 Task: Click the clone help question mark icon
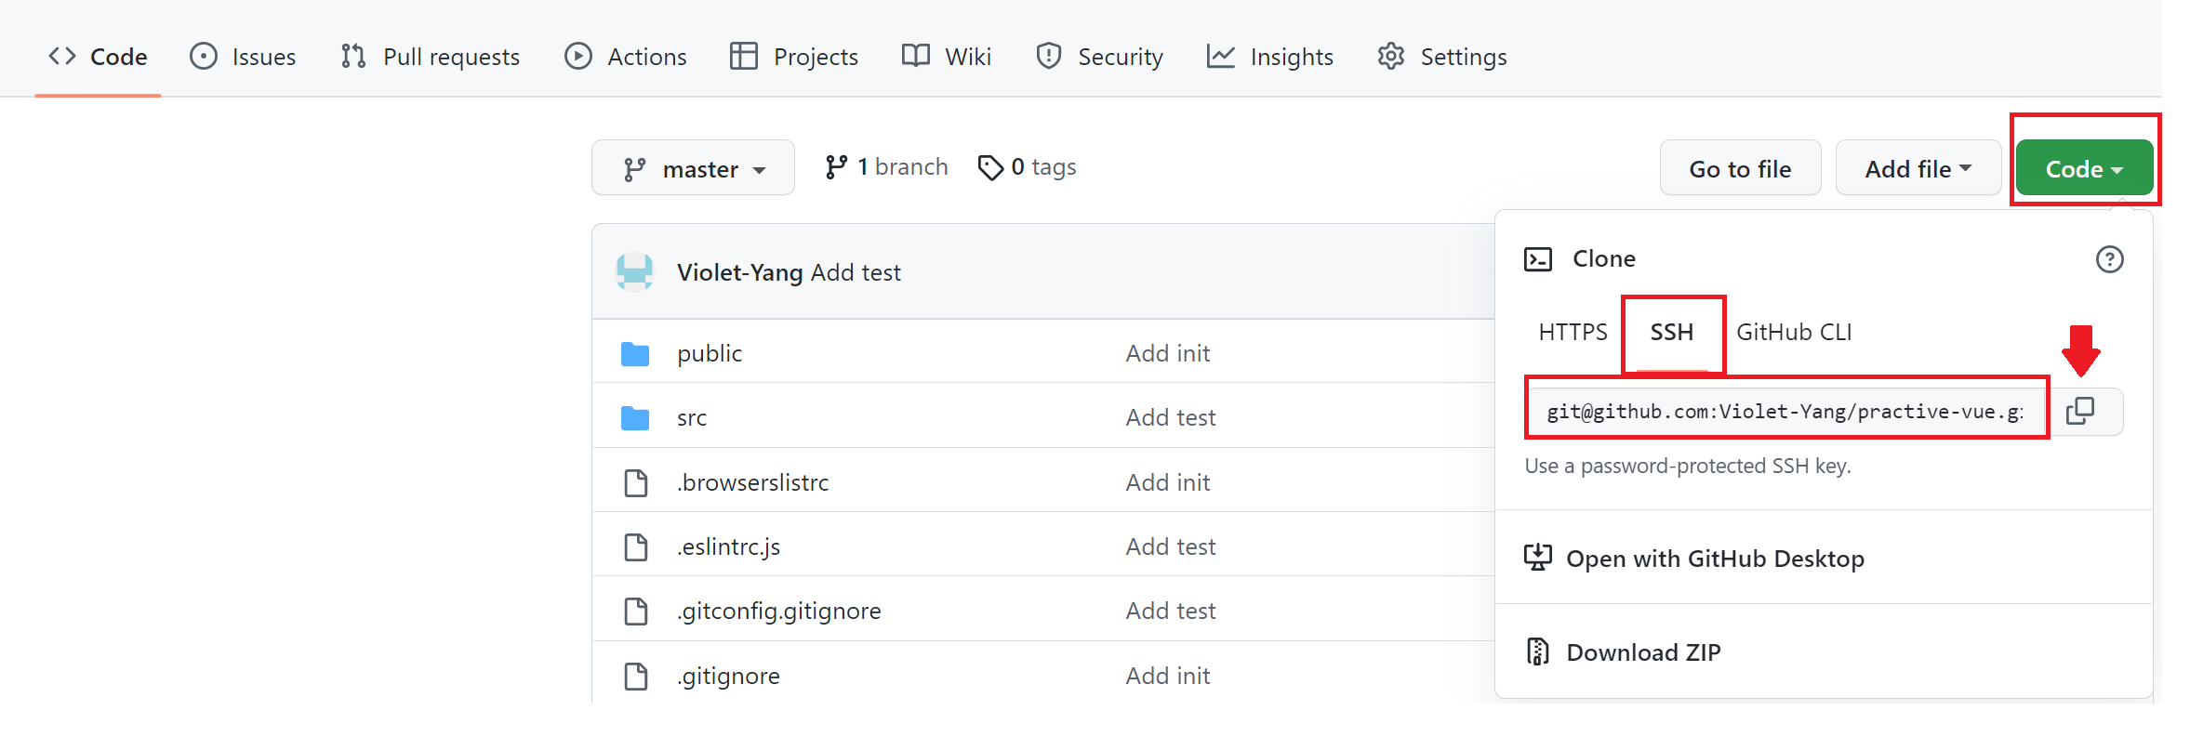point(2109,259)
